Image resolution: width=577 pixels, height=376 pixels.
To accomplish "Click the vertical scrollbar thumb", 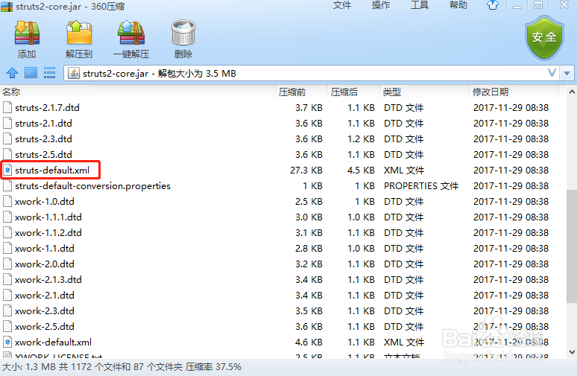I will point(572,246).
